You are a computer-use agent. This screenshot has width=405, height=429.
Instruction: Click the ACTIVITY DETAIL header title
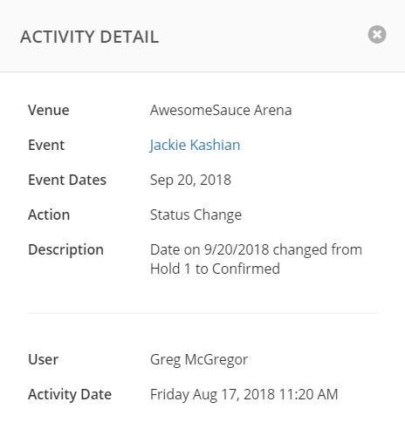90,37
